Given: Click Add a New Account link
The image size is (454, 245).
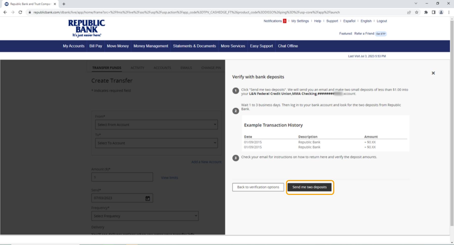Looking at the screenshot, I should [x=206, y=162].
